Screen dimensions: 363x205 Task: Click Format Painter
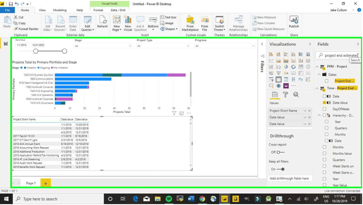[26, 29]
